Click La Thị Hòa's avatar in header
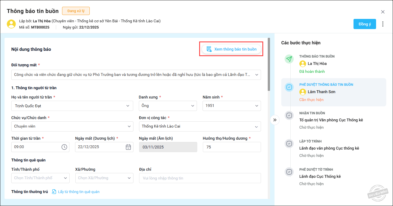393x206 pixels. (x=11, y=24)
